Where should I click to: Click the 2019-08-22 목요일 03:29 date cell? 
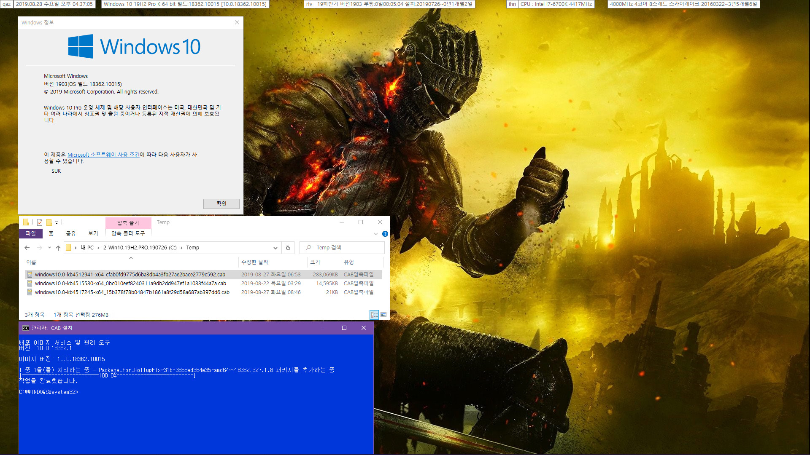tap(271, 284)
